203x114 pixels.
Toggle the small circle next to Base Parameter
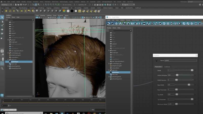(195, 90)
